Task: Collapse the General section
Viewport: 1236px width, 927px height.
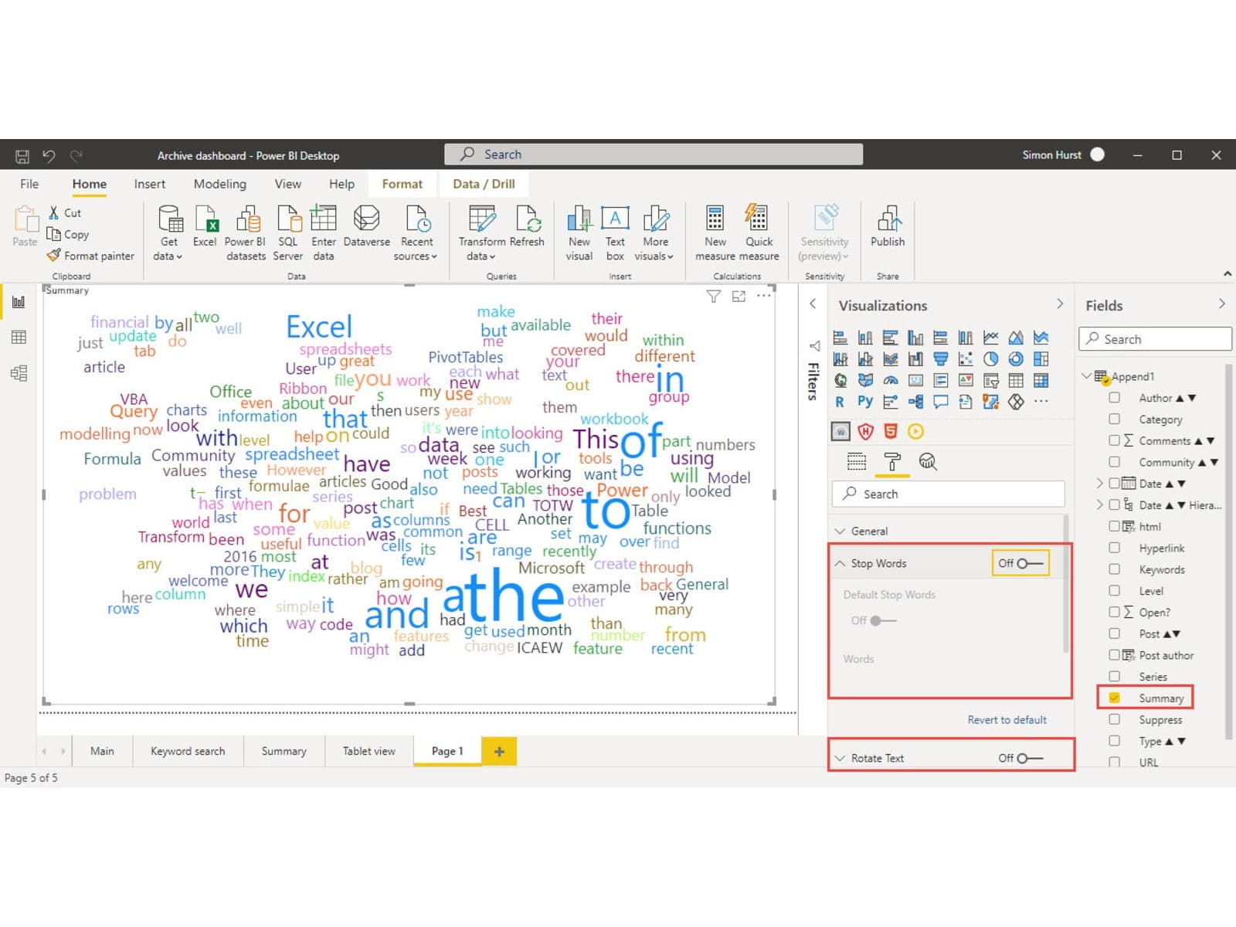Action: 840,531
